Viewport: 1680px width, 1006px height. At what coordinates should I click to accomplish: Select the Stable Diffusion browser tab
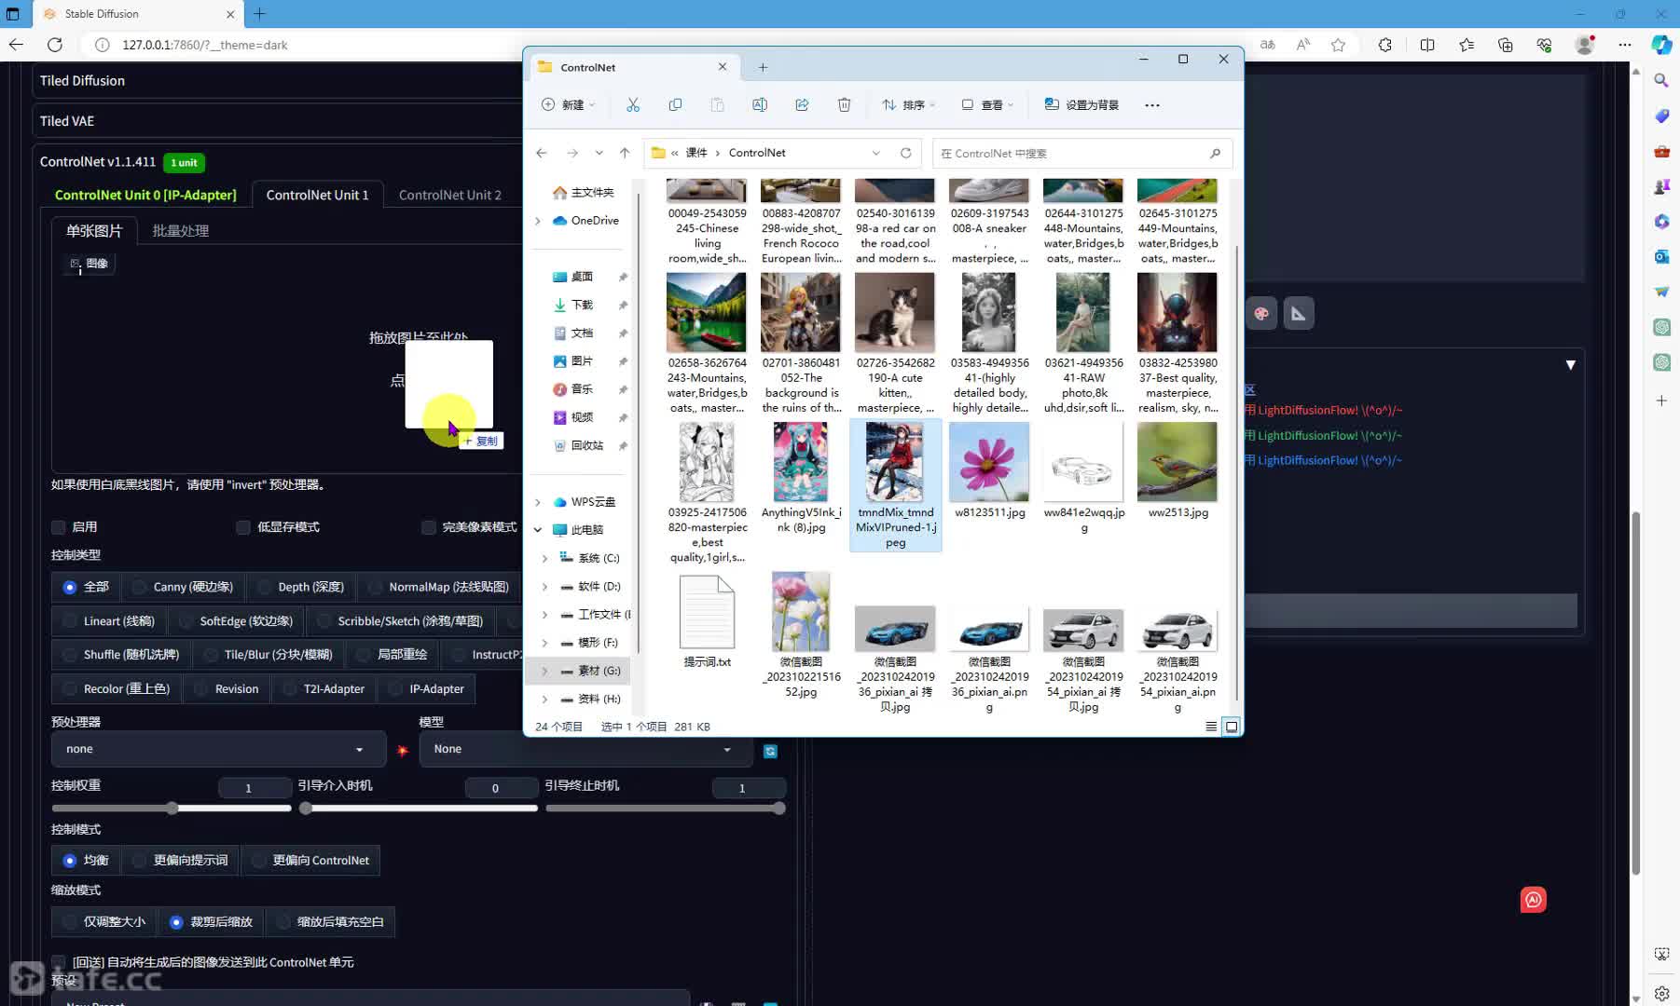tap(138, 14)
